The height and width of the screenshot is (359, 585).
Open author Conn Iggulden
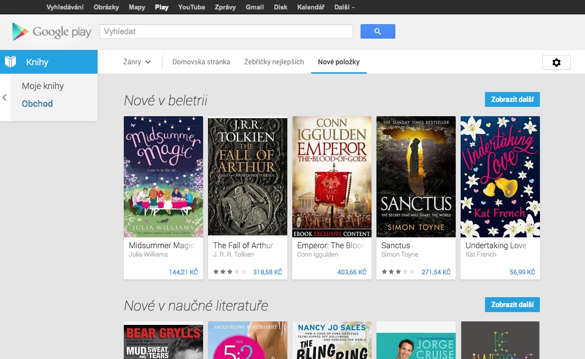318,255
